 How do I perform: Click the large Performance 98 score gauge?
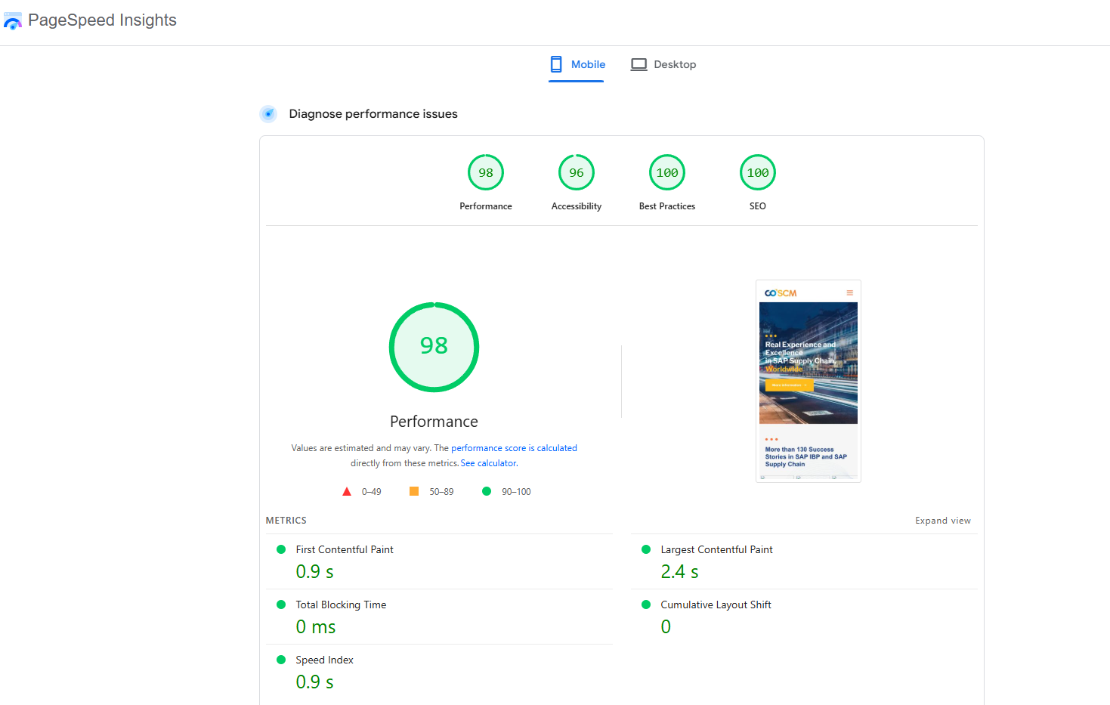click(434, 347)
